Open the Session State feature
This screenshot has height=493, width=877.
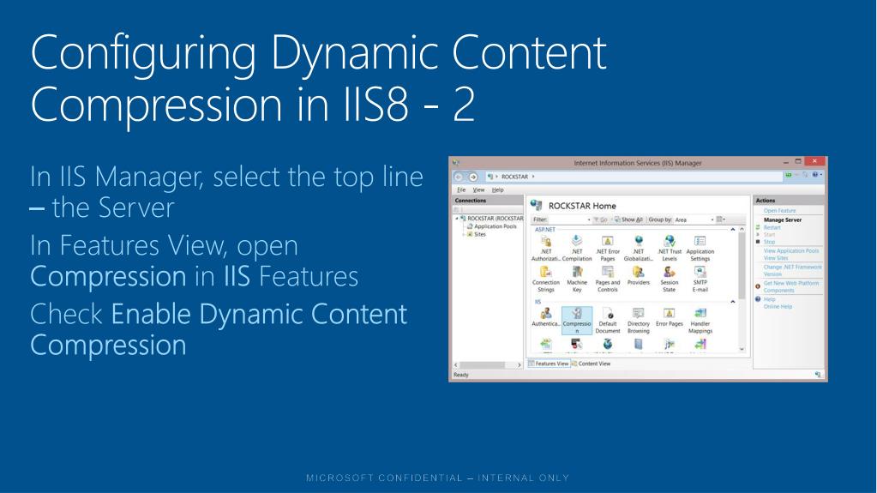click(x=669, y=280)
